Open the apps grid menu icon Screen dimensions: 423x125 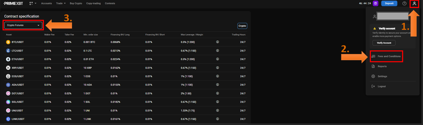[31, 3]
